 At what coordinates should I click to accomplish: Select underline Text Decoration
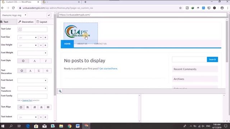click(x=39, y=71)
